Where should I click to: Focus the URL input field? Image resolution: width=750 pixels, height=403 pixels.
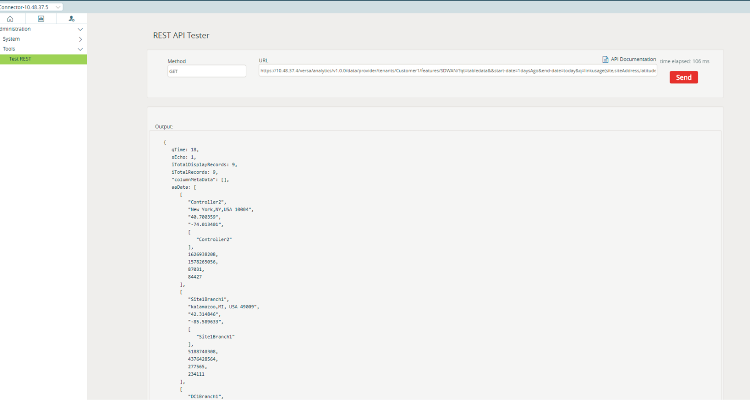[457, 71]
